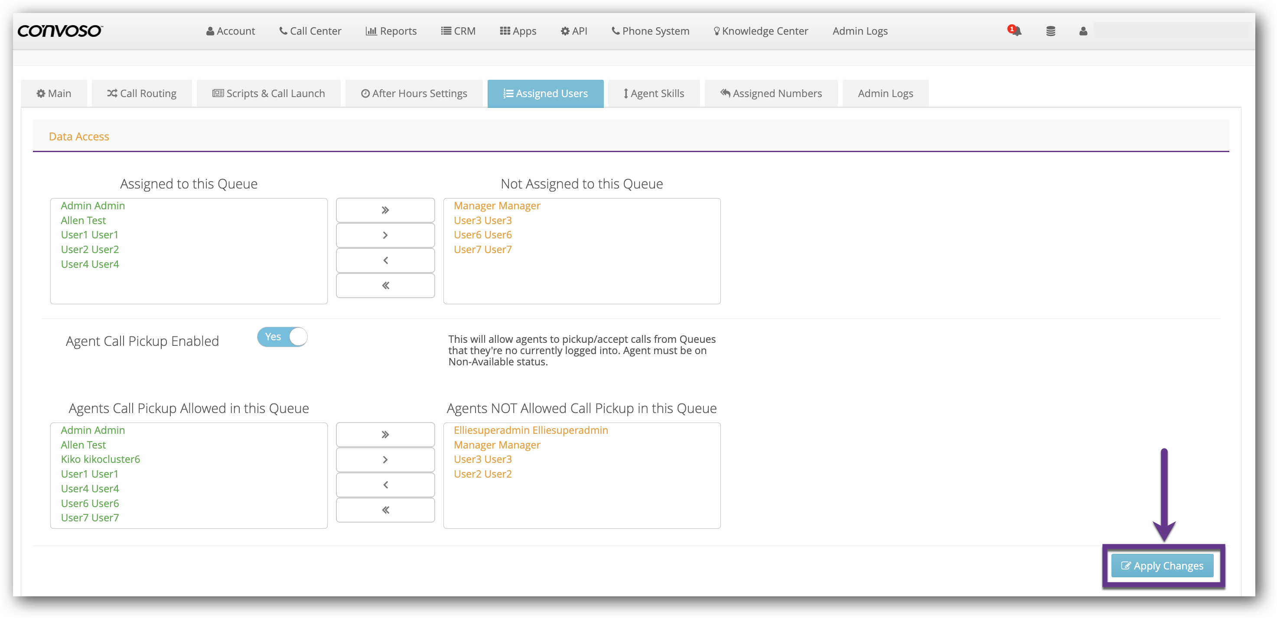Click the Data Access section header
Screen dimensions: 1277x618
click(79, 137)
